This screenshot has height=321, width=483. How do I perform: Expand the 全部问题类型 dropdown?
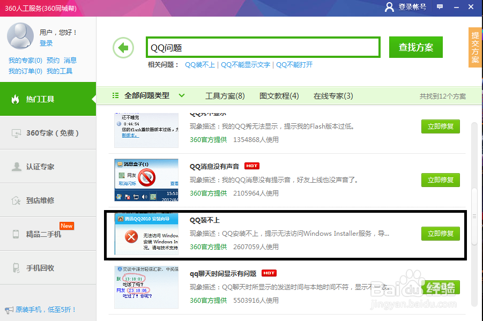point(182,95)
